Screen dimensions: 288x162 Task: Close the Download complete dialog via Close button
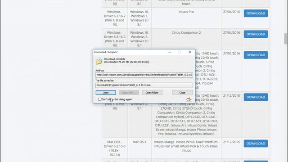pos(182,93)
